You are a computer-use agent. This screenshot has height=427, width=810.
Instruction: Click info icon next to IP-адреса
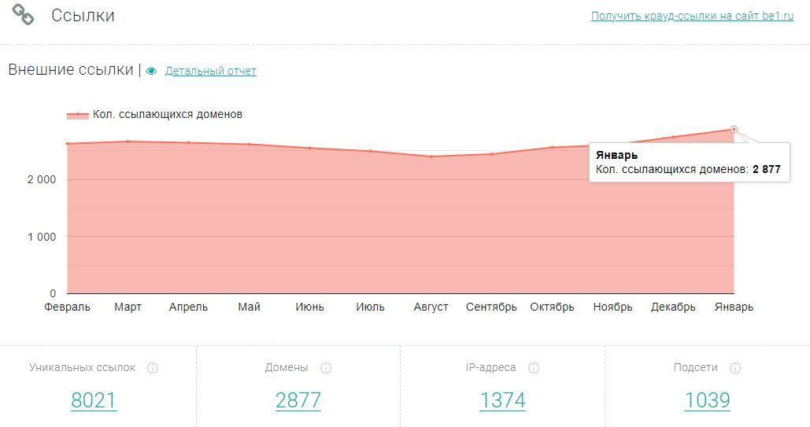click(534, 368)
